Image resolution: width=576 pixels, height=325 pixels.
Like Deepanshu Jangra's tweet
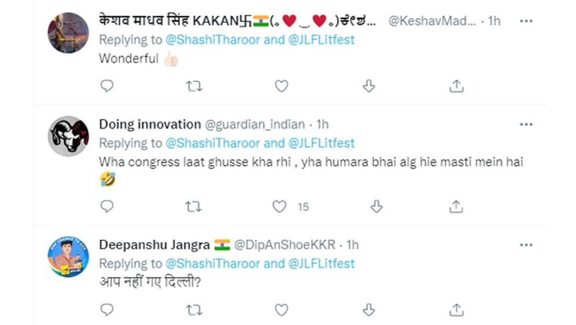coord(281,309)
